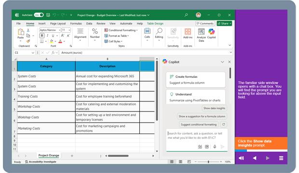Click the Undo arrow icon

54,15
